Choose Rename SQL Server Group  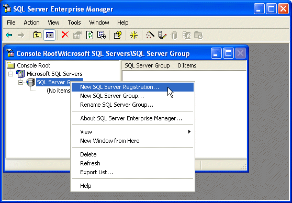(132, 105)
